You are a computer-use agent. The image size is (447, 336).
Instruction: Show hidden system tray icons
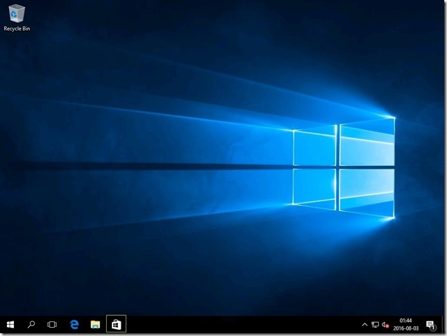click(364, 324)
